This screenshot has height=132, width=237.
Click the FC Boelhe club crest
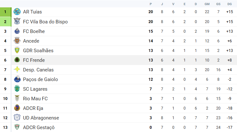17,31
